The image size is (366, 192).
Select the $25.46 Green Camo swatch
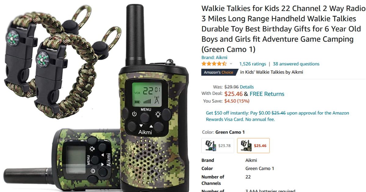253,145
